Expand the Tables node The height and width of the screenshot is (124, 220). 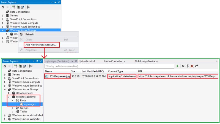13,112
